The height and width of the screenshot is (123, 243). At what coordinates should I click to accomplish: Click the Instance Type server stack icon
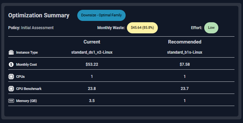click(x=11, y=52)
